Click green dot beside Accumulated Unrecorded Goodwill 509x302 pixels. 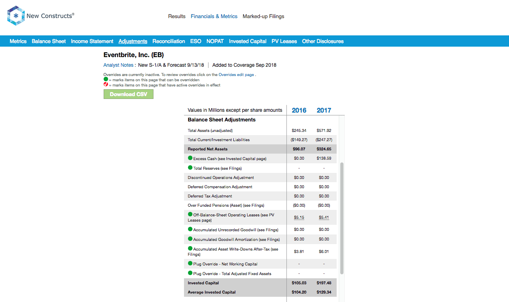pyautogui.click(x=190, y=229)
